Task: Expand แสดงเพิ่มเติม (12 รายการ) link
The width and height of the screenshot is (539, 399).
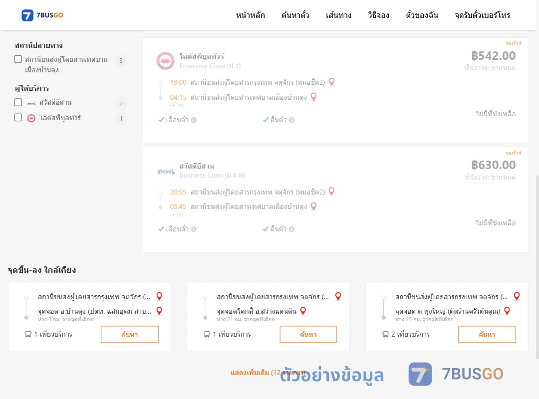Action: [268, 373]
